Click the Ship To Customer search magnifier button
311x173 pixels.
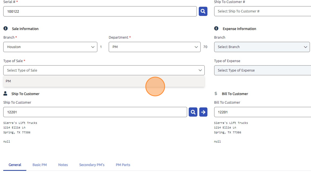(193, 112)
